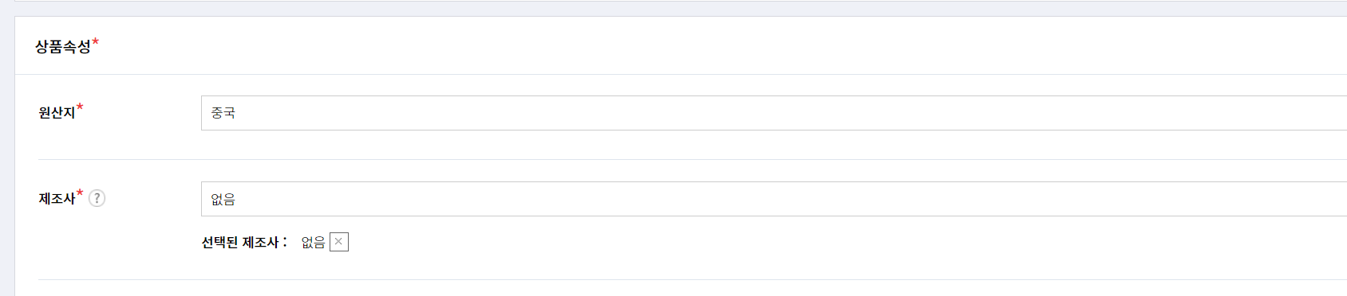Screen dimensions: 1347x296
Task: Click the red asterisk beside 제조사 label
Action: coord(80,193)
